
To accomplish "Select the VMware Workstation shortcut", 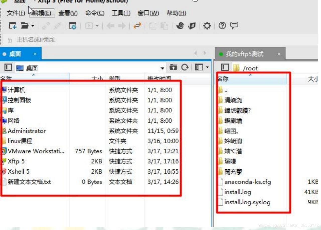I will tap(36, 151).
